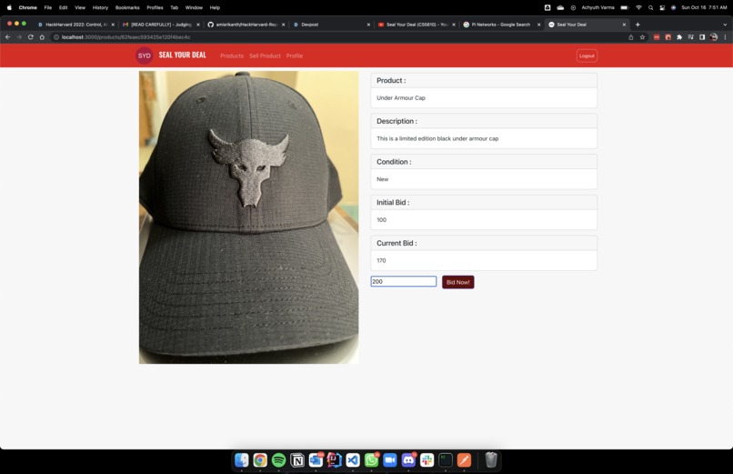Open the Apple menu
This screenshot has width=733, height=474.
tap(9, 7)
